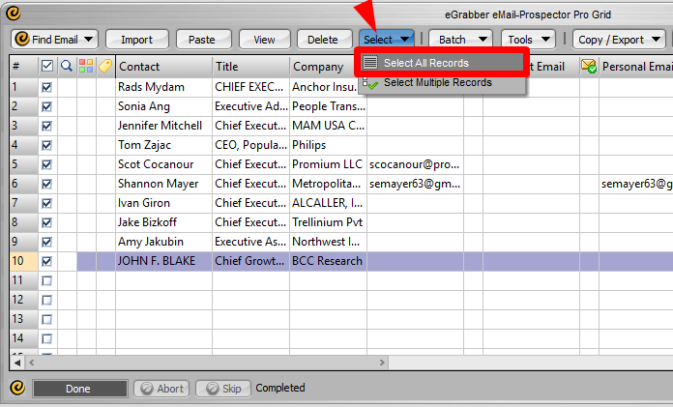Click the yellow tag column header icon
The width and height of the screenshot is (673, 407).
[x=105, y=67]
